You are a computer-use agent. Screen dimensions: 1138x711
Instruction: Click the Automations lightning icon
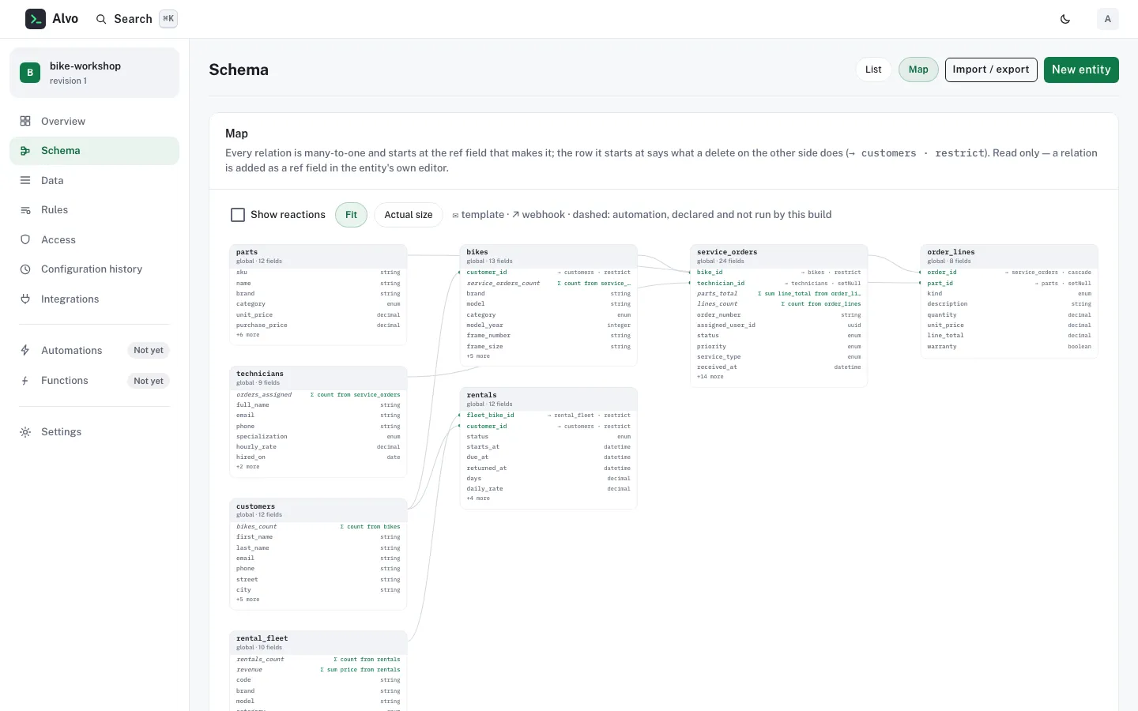tap(25, 350)
